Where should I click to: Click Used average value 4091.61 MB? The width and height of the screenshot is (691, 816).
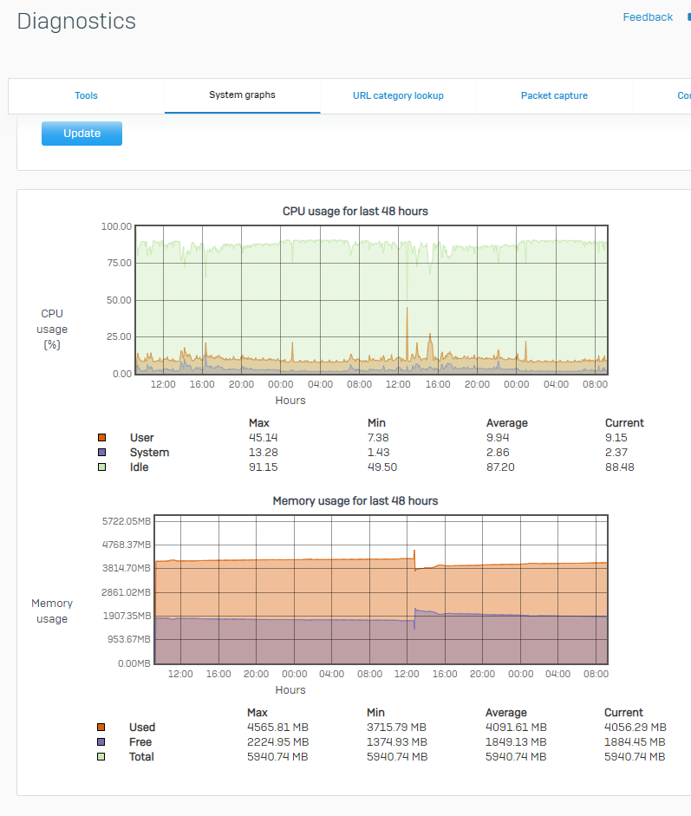click(x=516, y=727)
